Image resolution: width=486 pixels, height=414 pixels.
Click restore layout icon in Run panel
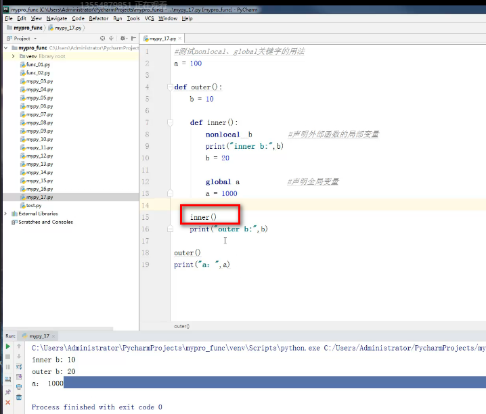(8, 379)
